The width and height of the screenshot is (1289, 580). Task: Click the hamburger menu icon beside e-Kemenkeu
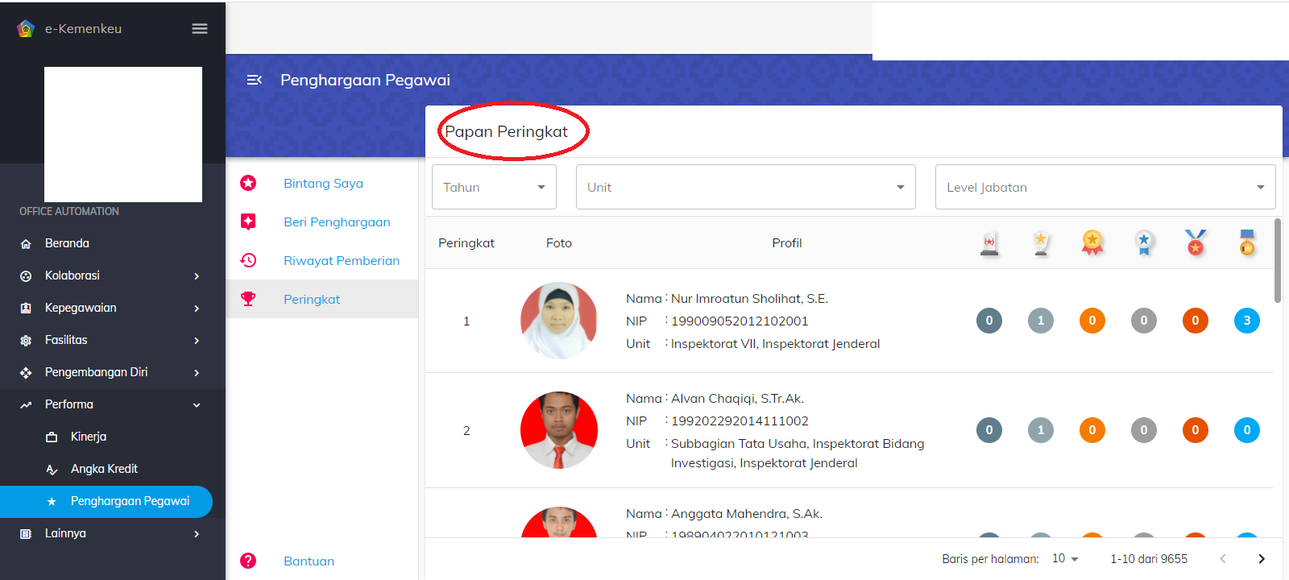point(200,29)
